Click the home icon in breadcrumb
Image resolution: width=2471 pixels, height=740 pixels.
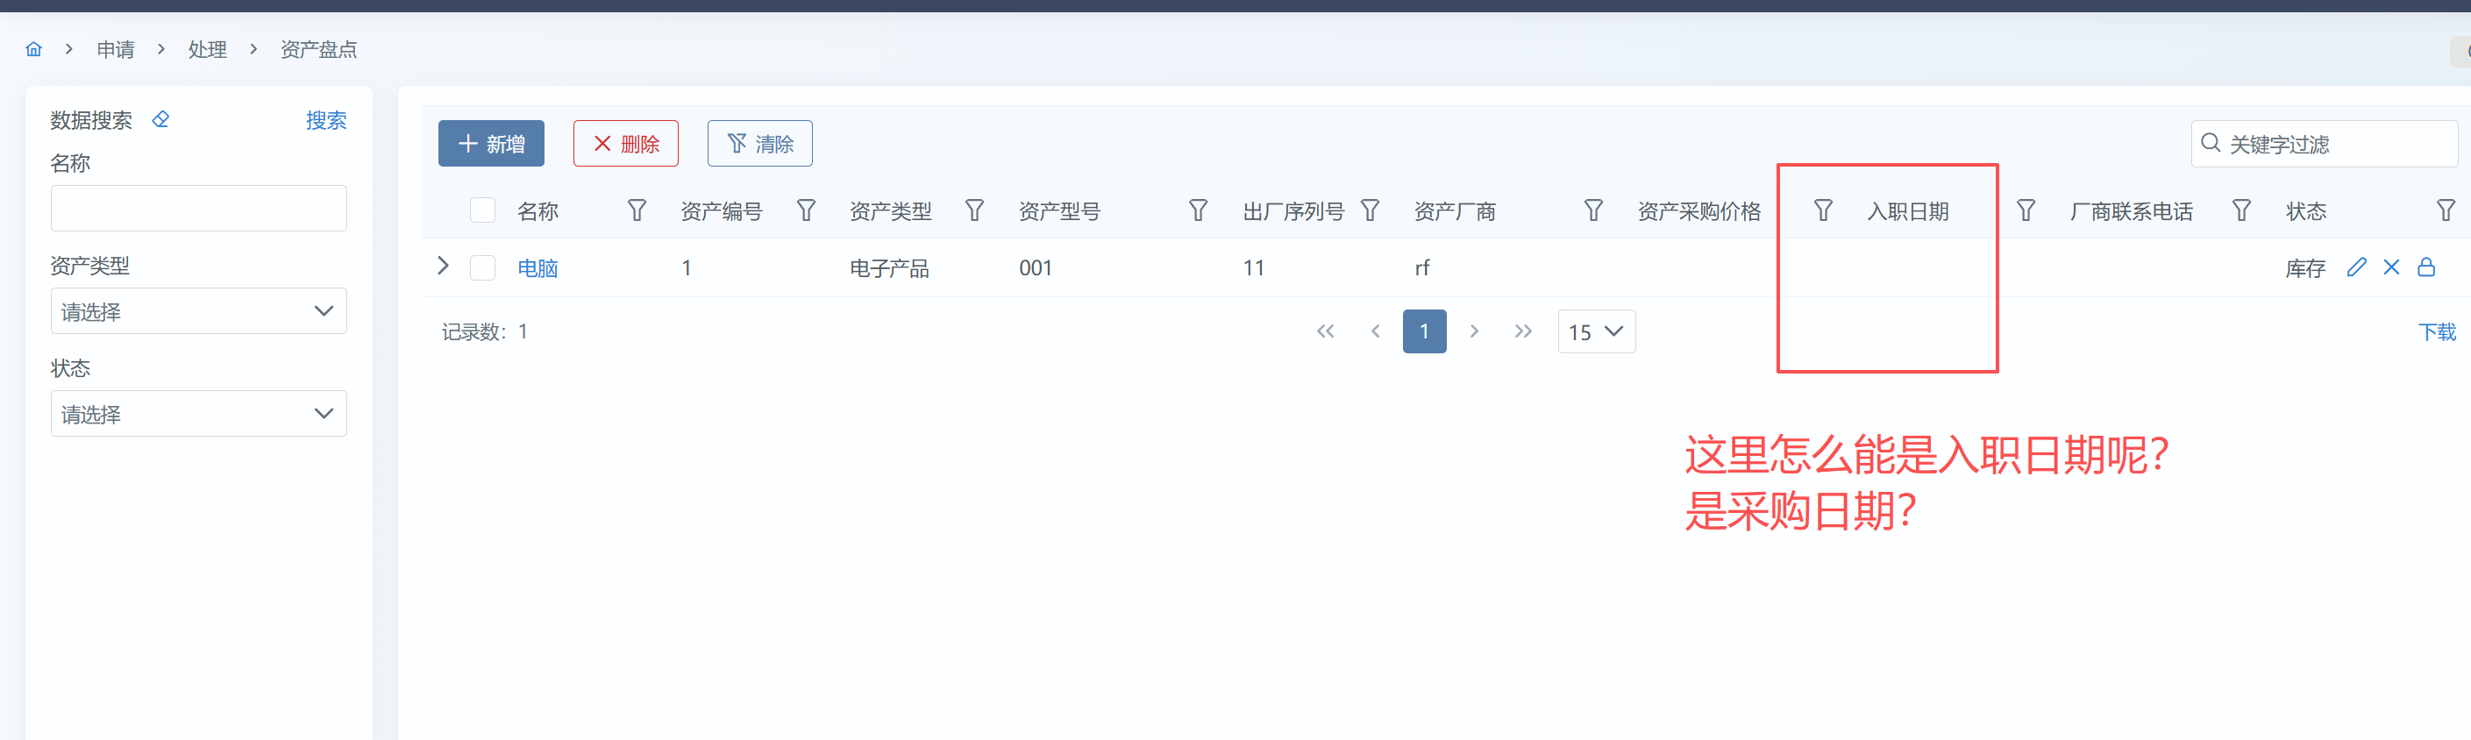click(x=33, y=49)
